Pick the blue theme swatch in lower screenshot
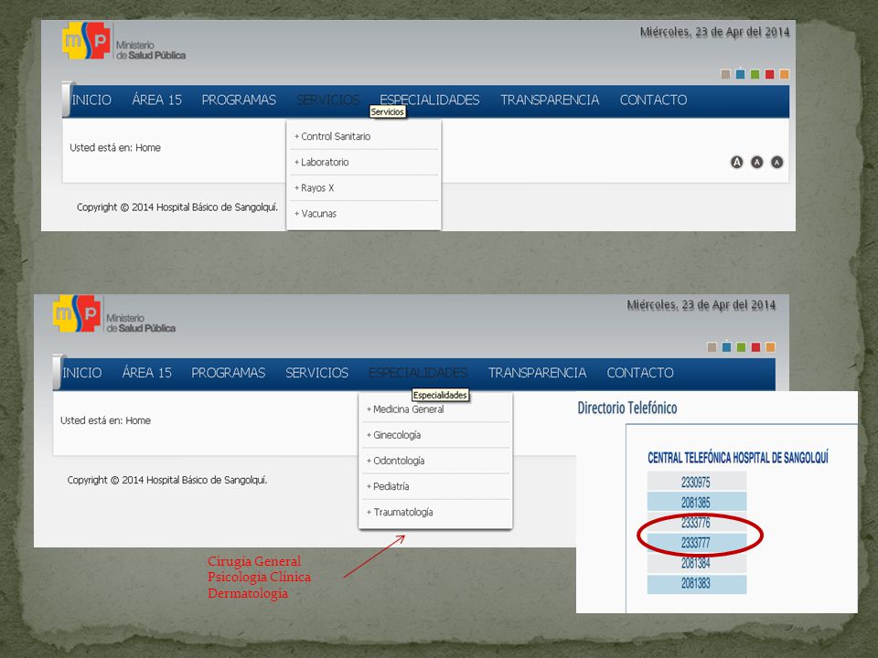This screenshot has height=658, width=878. point(726,347)
